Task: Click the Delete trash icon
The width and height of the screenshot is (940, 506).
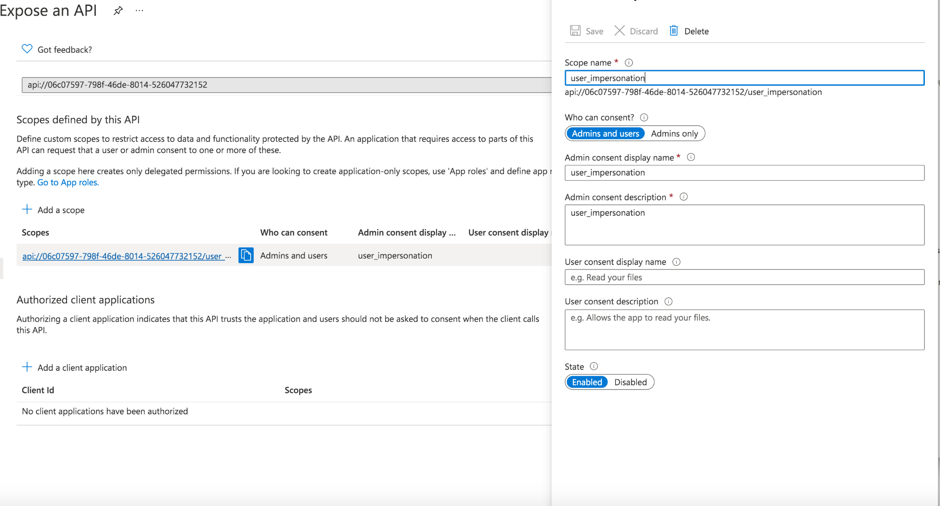Action: (673, 31)
